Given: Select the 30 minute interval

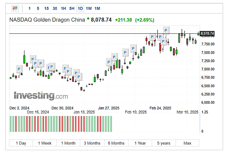Looking at the screenshot, I should (x=55, y=9).
